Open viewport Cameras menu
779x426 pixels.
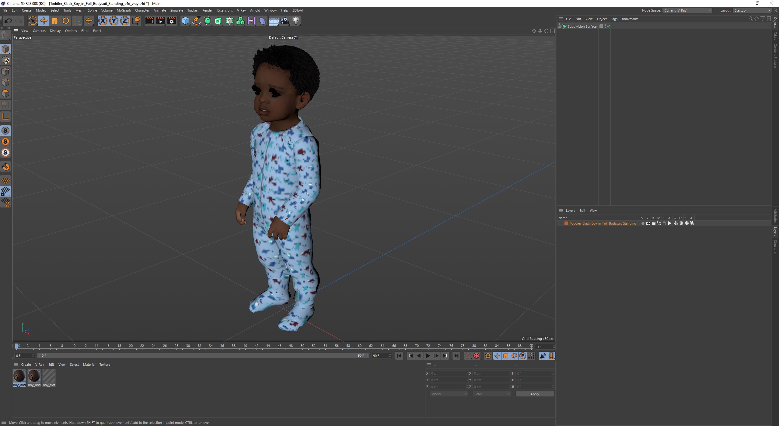coord(39,31)
